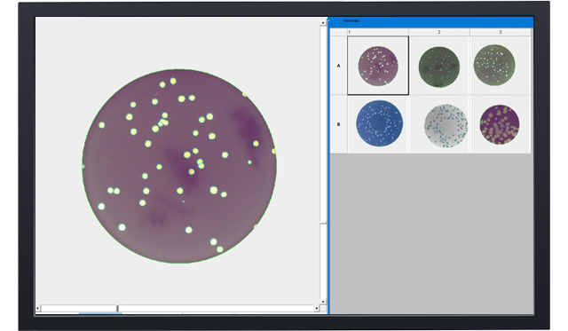Click vertical scrollbar down arrow

pyautogui.click(x=323, y=302)
